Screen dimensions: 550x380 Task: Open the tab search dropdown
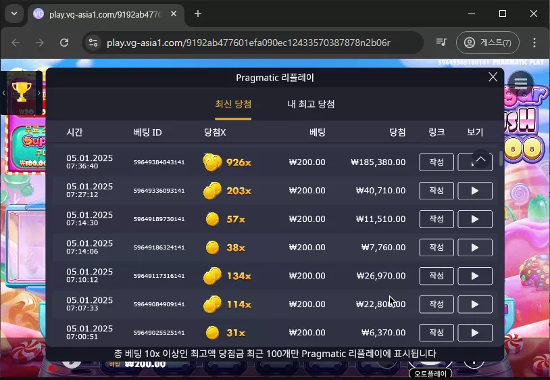pyautogui.click(x=14, y=14)
